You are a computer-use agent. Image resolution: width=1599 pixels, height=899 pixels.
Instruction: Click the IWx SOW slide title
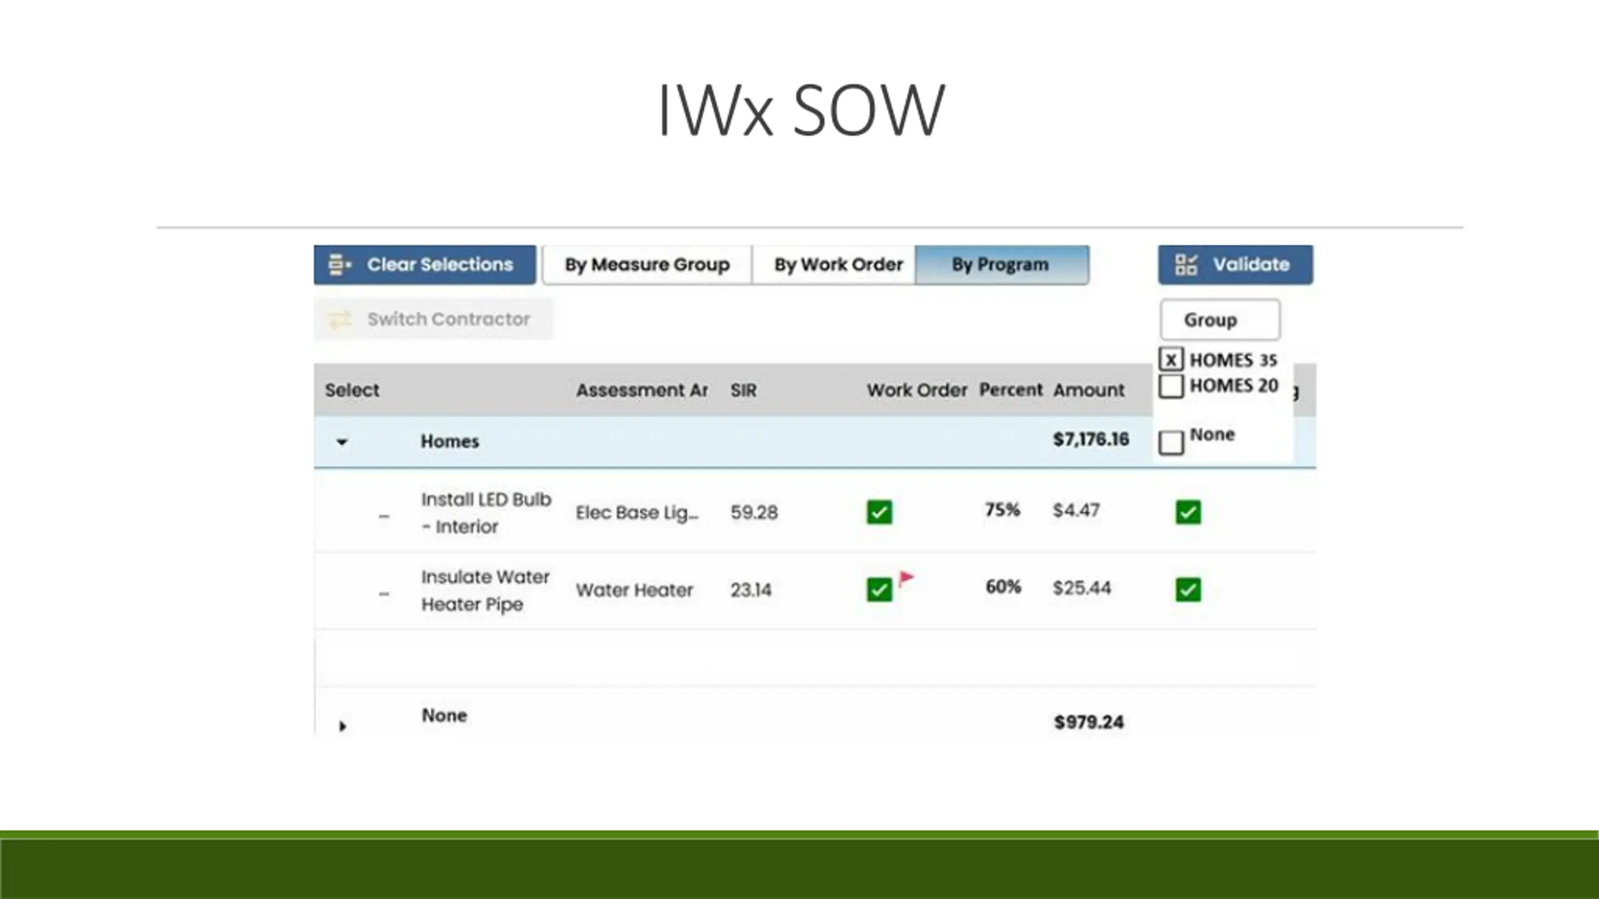coord(801,110)
